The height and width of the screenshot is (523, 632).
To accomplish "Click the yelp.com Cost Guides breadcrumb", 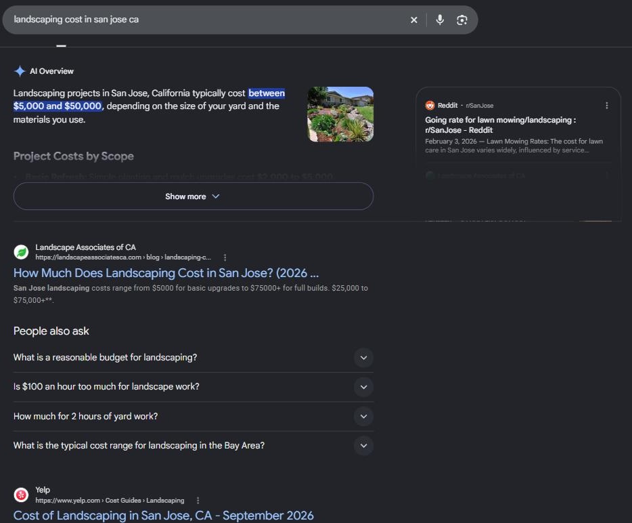I will (x=110, y=501).
